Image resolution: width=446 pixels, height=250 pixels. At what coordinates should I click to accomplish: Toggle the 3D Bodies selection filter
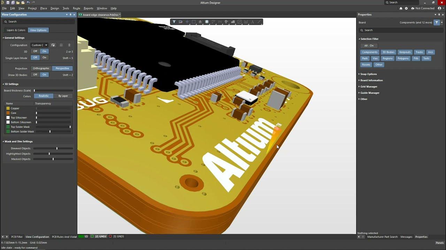click(388, 52)
